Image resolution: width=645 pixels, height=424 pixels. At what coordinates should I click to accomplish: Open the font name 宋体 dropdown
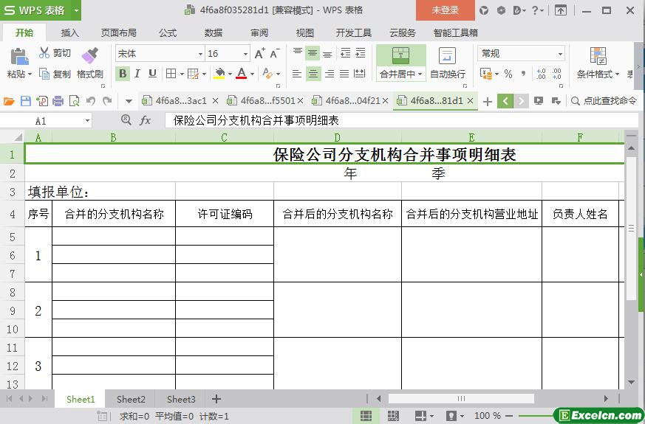(x=200, y=54)
